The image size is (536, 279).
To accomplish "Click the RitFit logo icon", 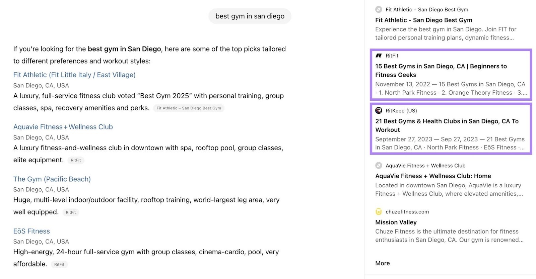I will click(x=379, y=56).
